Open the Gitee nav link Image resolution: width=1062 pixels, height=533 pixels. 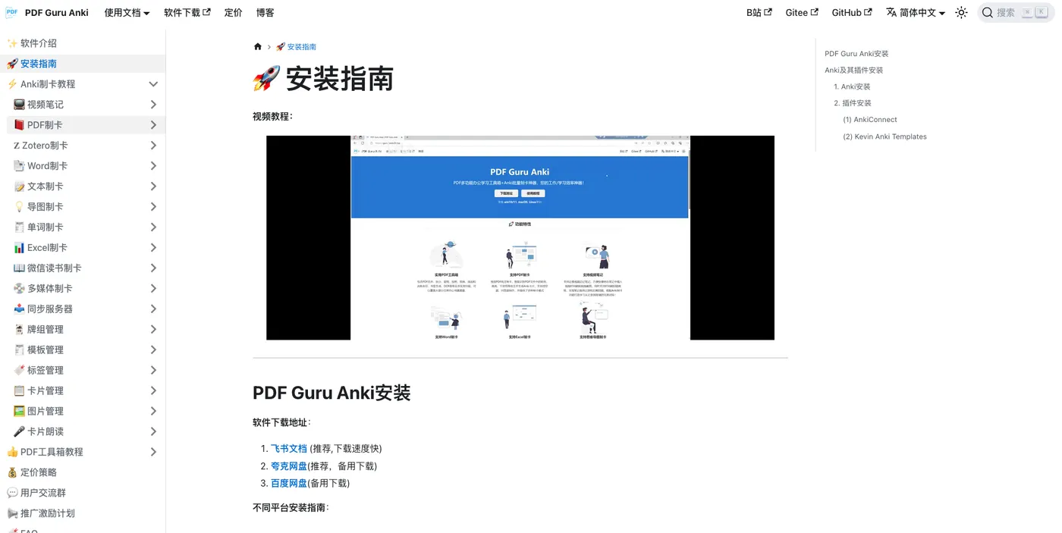click(803, 12)
